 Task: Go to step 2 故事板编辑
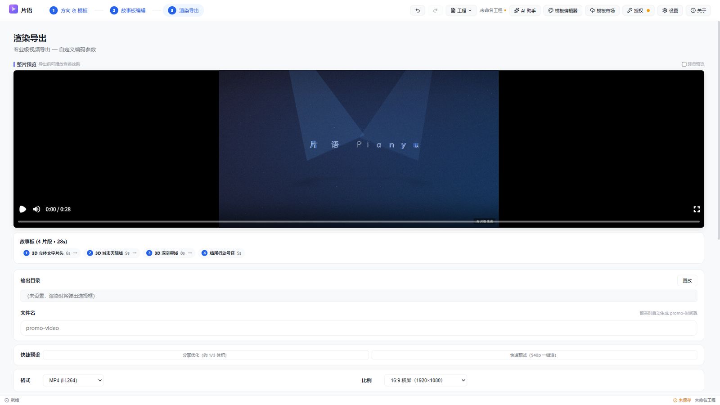pos(128,10)
